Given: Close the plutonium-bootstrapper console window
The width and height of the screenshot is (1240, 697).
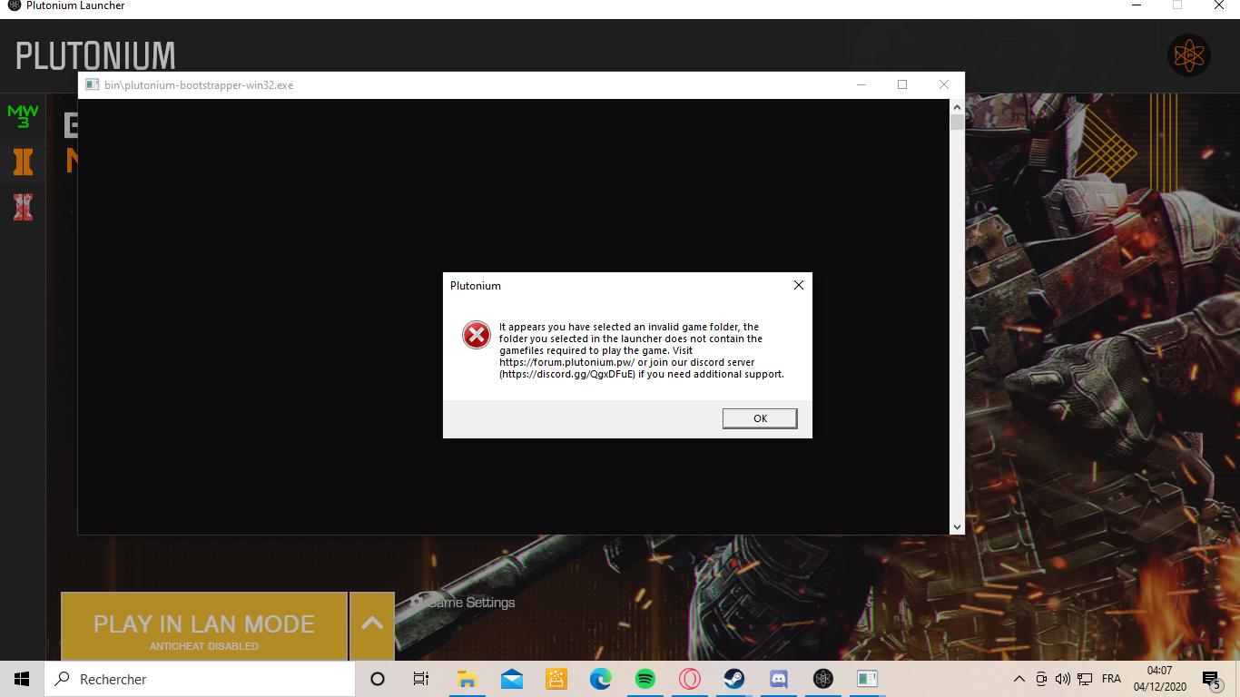Looking at the screenshot, I should 944,84.
